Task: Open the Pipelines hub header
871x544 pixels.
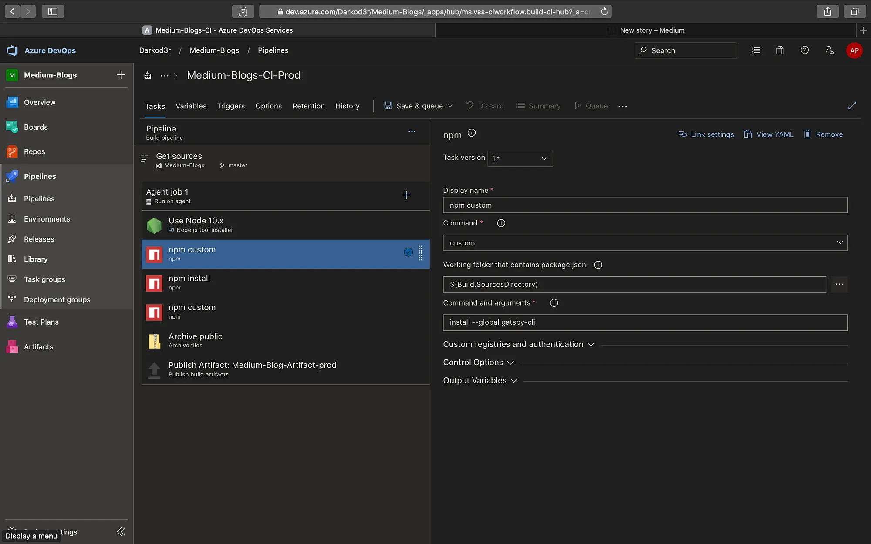Action: coord(40,176)
